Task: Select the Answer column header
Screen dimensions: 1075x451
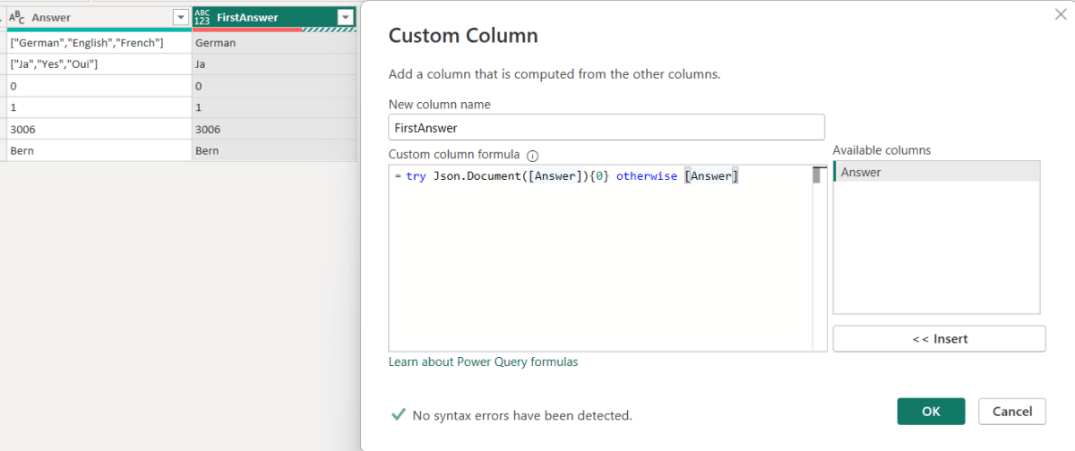Action: [x=99, y=17]
